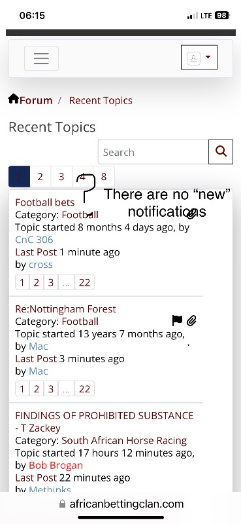The width and height of the screenshot is (241, 524).
Task: Click the home icon in breadcrumb
Action: (x=13, y=99)
